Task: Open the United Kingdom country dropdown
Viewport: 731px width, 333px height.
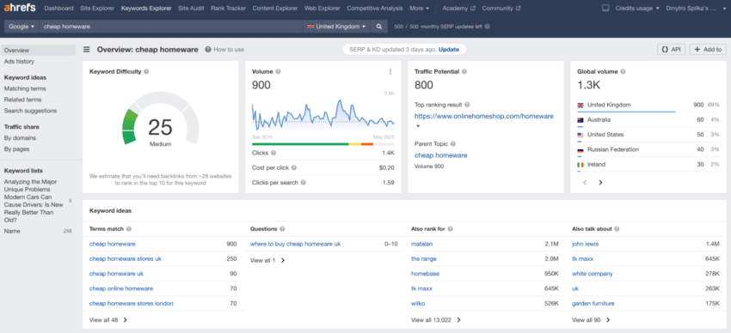Action: pyautogui.click(x=336, y=27)
